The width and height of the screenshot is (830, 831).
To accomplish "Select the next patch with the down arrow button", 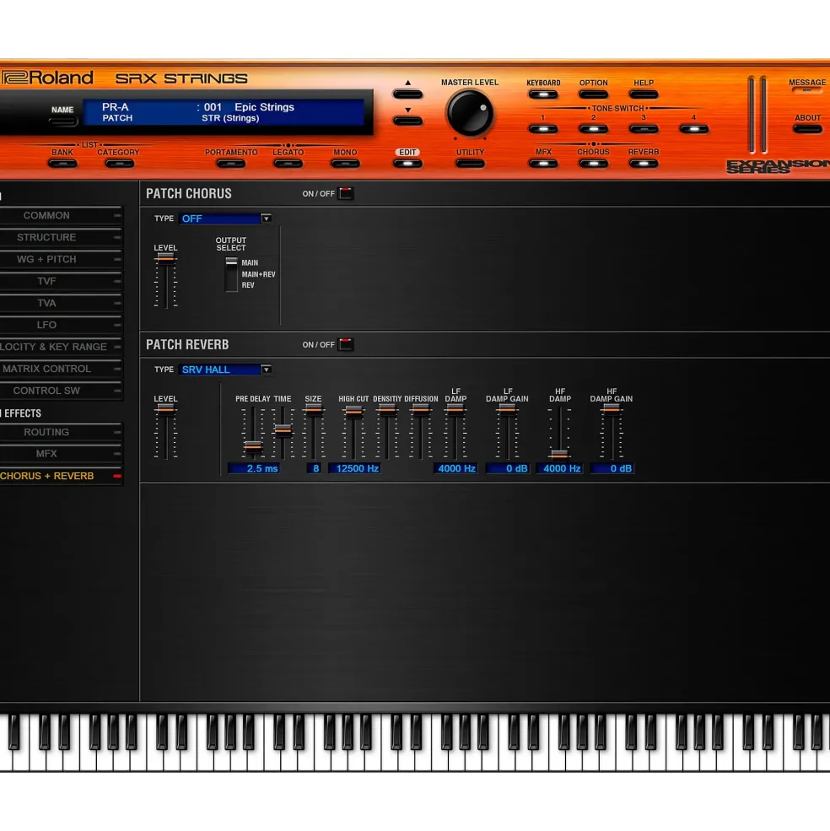I will [x=407, y=121].
